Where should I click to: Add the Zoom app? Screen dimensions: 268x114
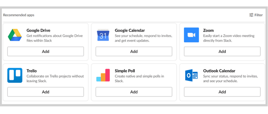pyautogui.click(x=222, y=51)
